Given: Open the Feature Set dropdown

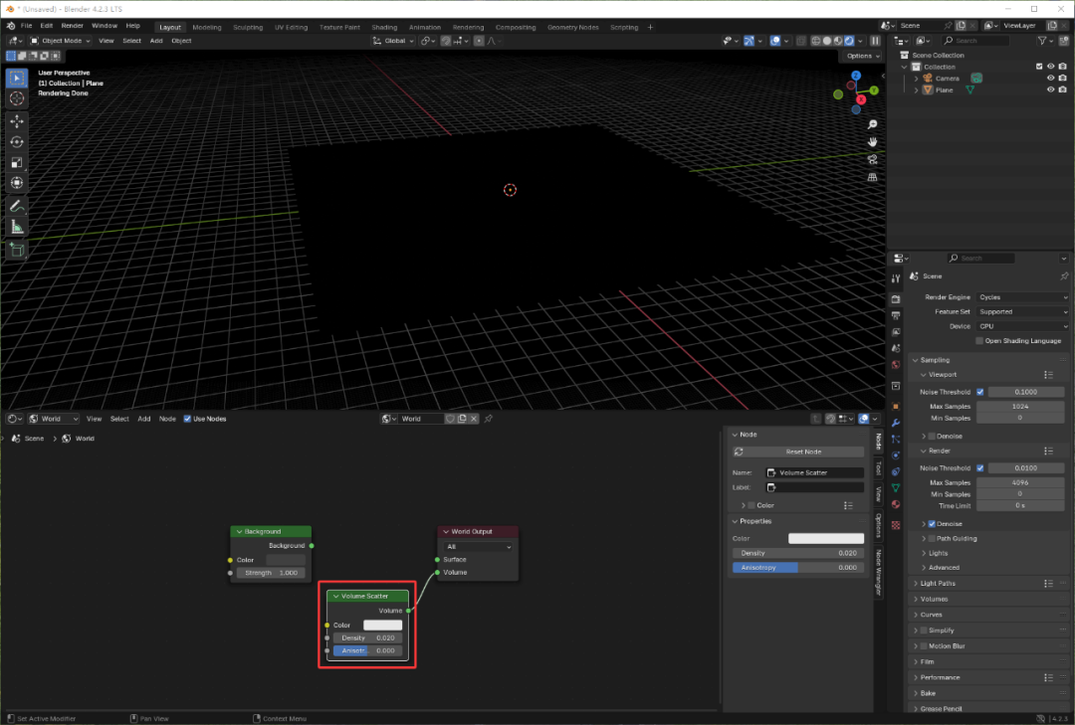Looking at the screenshot, I should [x=1022, y=312].
